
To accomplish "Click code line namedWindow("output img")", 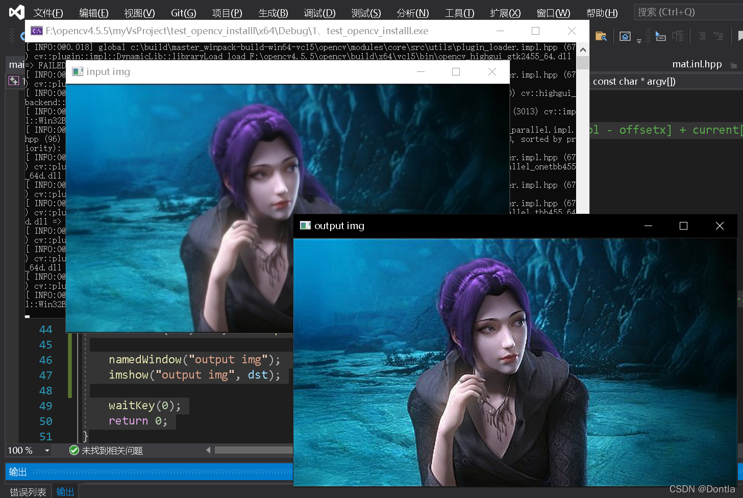I will [194, 360].
